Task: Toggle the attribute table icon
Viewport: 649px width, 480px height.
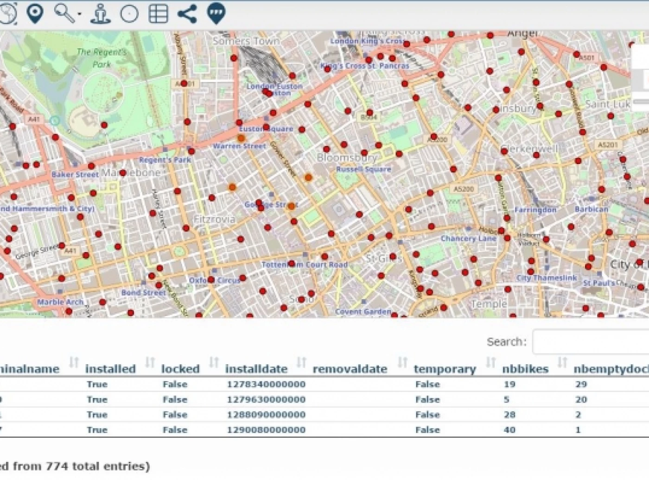Action: click(158, 13)
